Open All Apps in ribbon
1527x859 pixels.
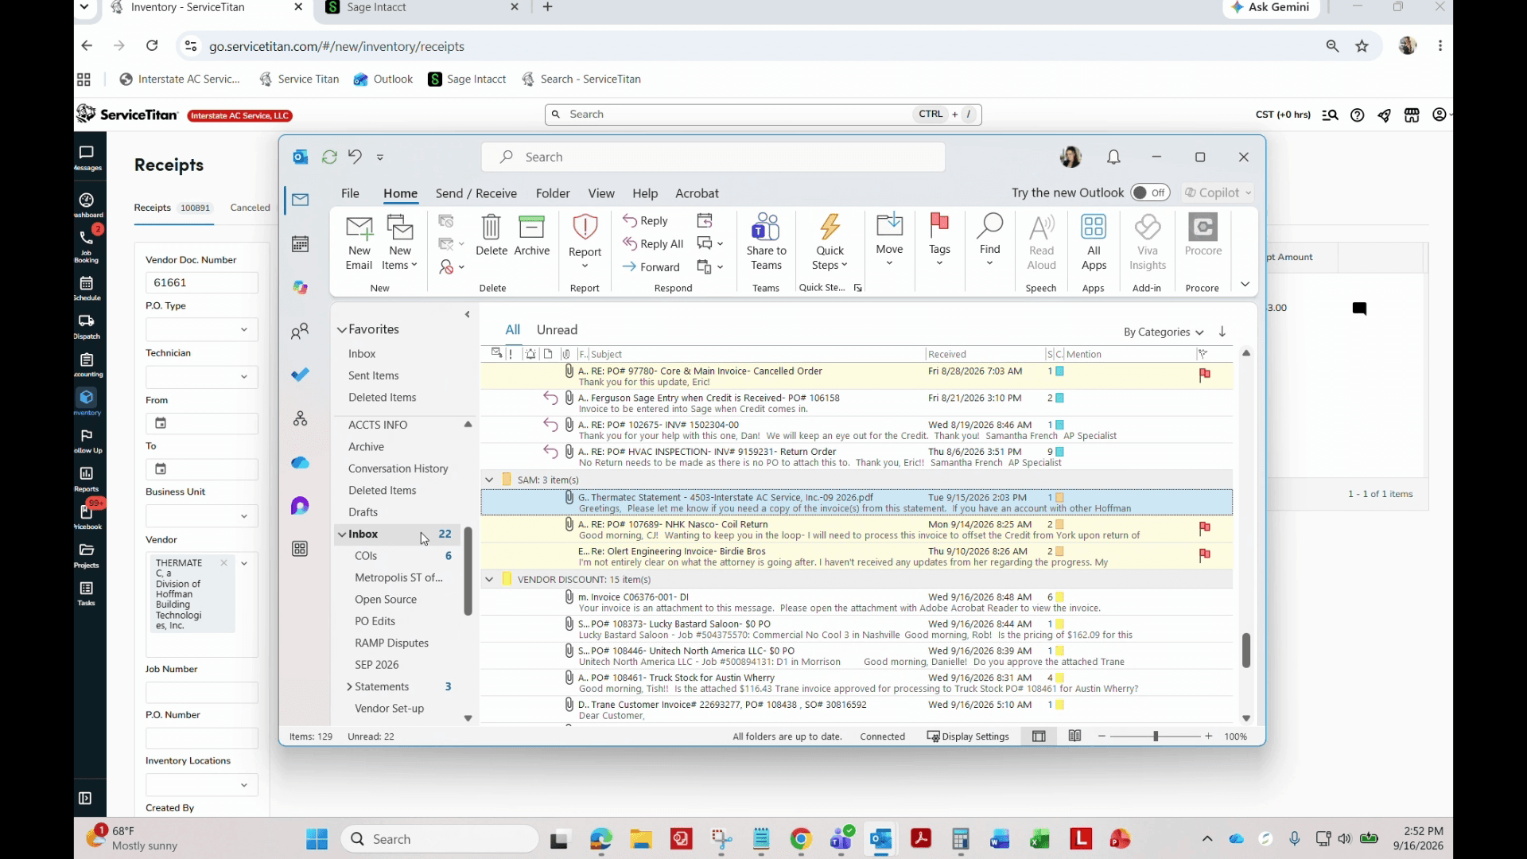click(x=1094, y=243)
